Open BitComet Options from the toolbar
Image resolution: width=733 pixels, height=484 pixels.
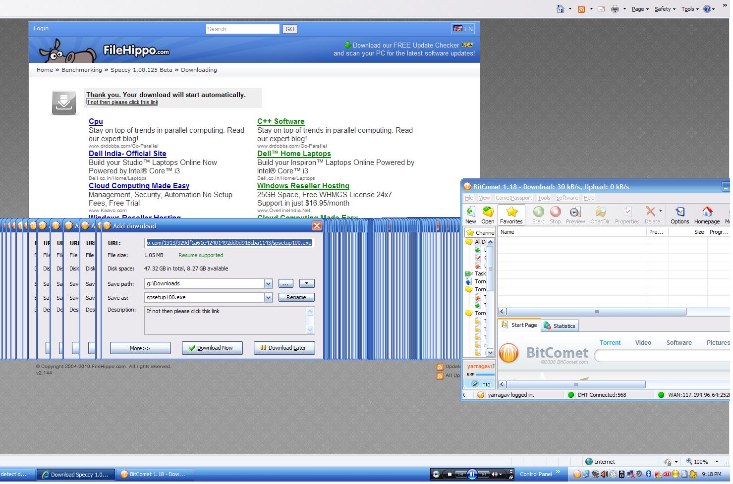[679, 215]
